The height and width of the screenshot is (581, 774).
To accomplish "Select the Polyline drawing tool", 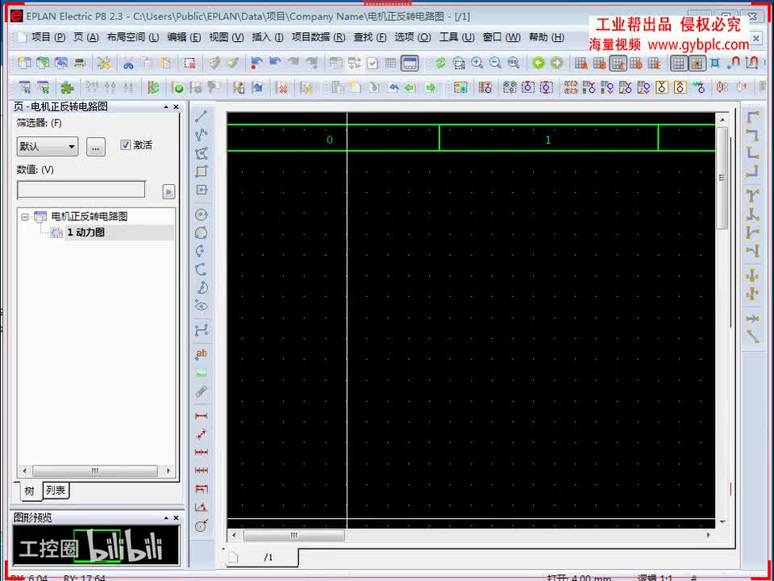I will 202,135.
